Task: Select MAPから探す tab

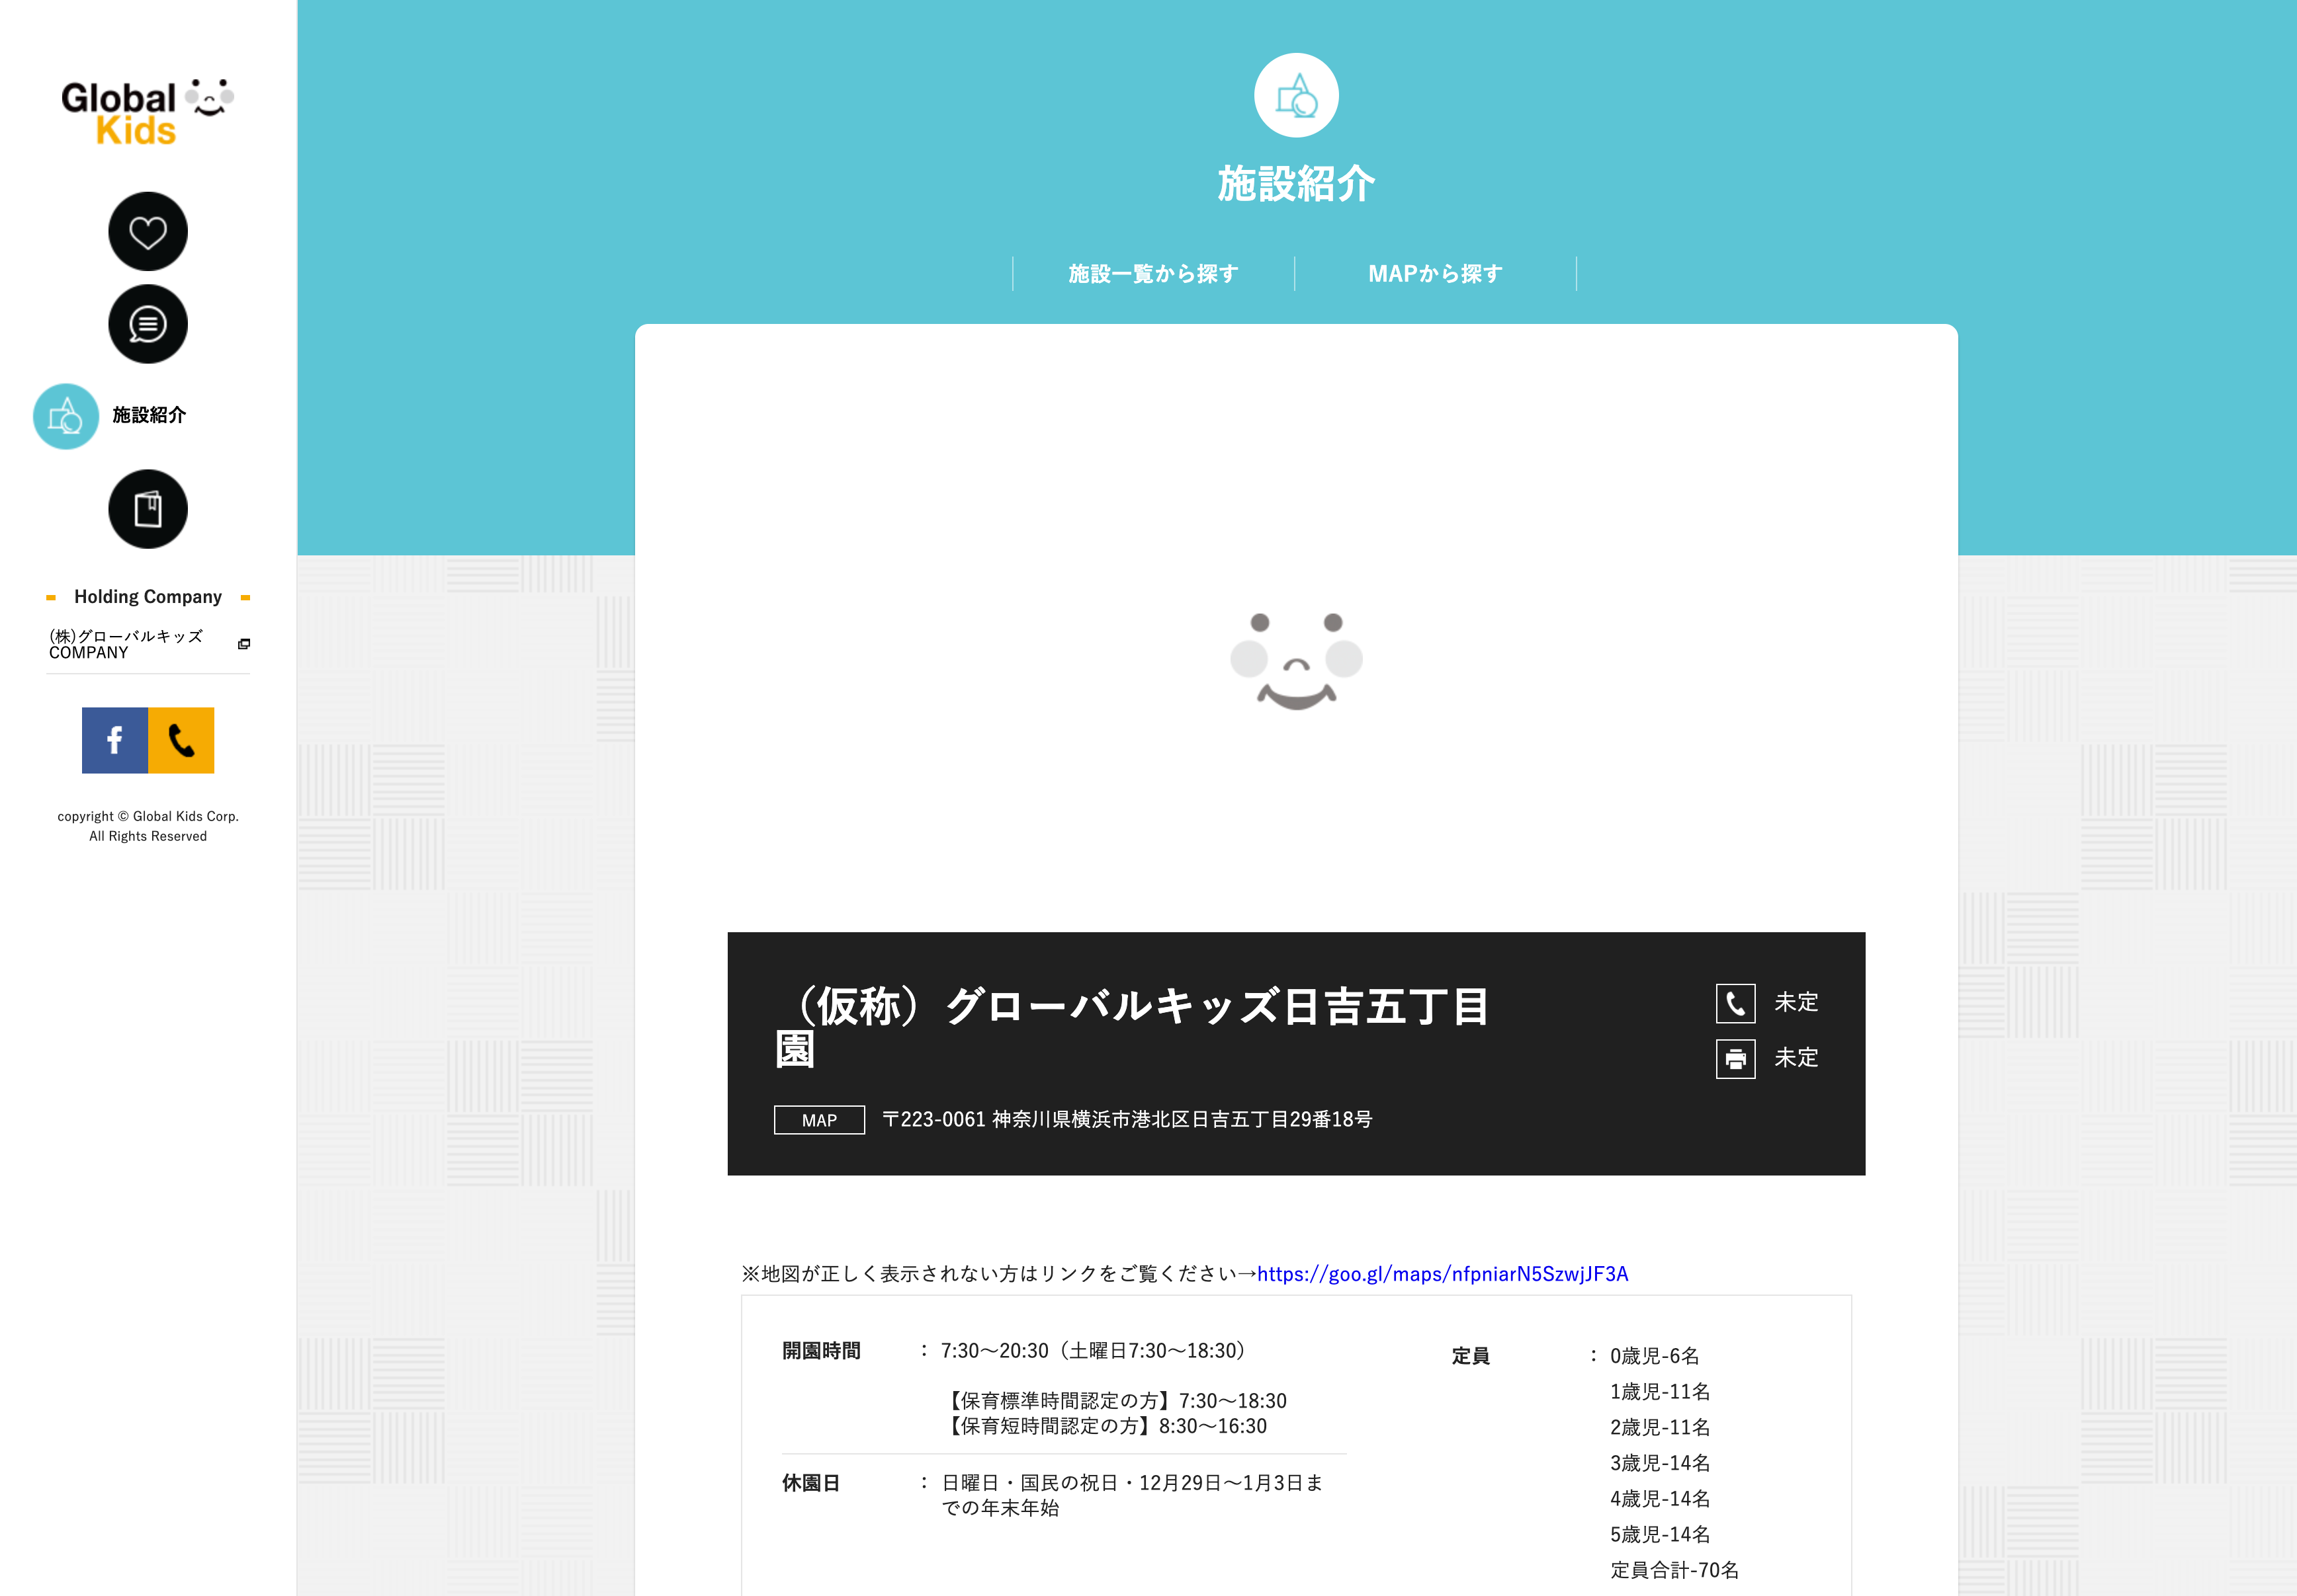Action: (1436, 274)
